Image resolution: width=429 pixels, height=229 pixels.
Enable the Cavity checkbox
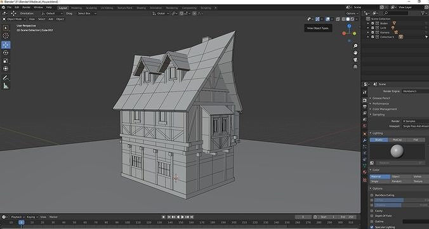click(x=371, y=211)
